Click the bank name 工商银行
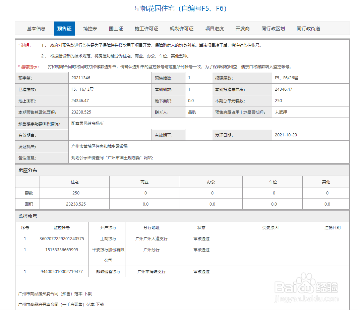Image resolution: width=358 pixels, height=311 pixels. pos(108,239)
